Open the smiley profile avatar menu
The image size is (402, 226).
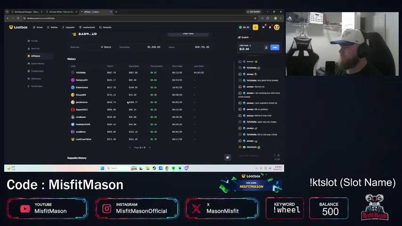click(277, 27)
